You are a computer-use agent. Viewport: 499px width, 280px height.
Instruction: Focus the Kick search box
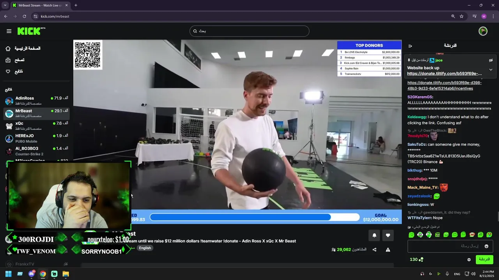tap(249, 31)
